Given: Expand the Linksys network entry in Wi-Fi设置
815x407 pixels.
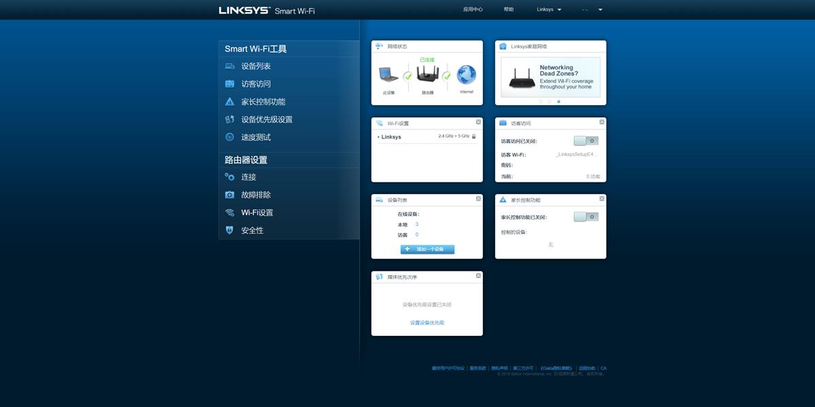Looking at the screenshot, I should point(378,136).
